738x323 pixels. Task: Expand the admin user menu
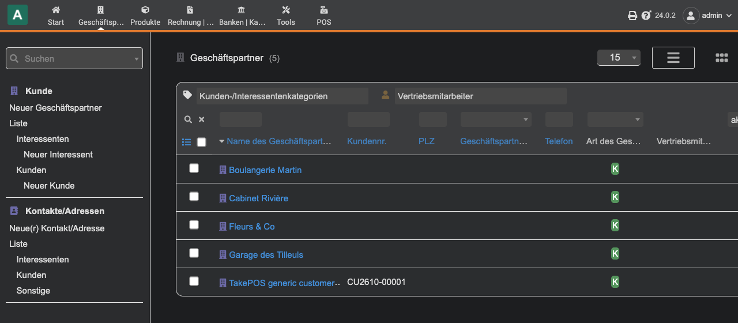pyautogui.click(x=717, y=16)
